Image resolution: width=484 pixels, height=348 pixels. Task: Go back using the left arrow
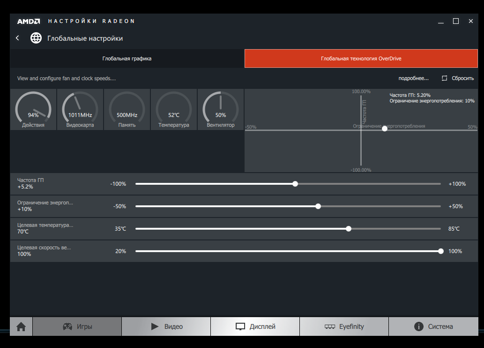[18, 38]
